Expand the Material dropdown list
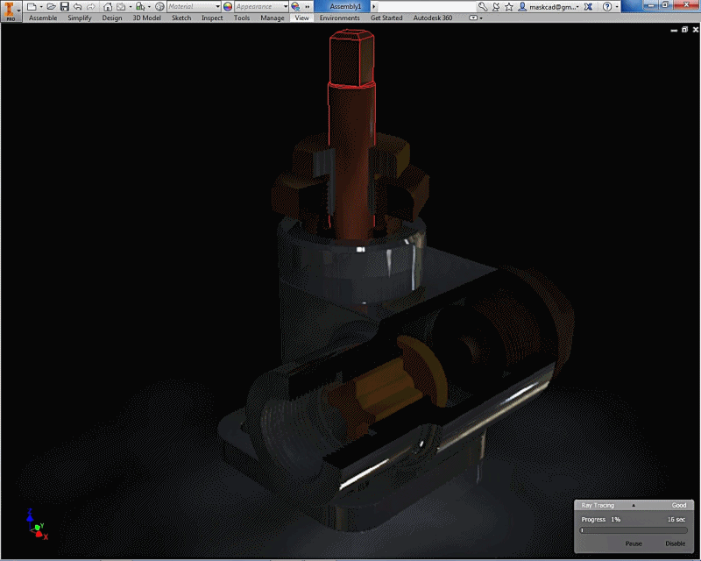 coord(217,6)
